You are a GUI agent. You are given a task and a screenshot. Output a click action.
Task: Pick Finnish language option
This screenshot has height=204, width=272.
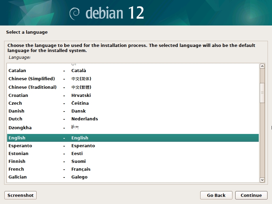[x=17, y=161]
